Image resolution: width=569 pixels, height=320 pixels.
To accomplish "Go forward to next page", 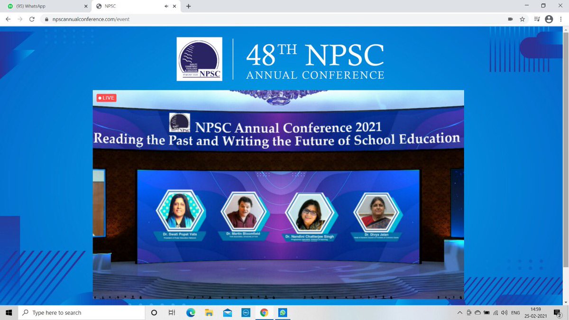I will 20,19.
